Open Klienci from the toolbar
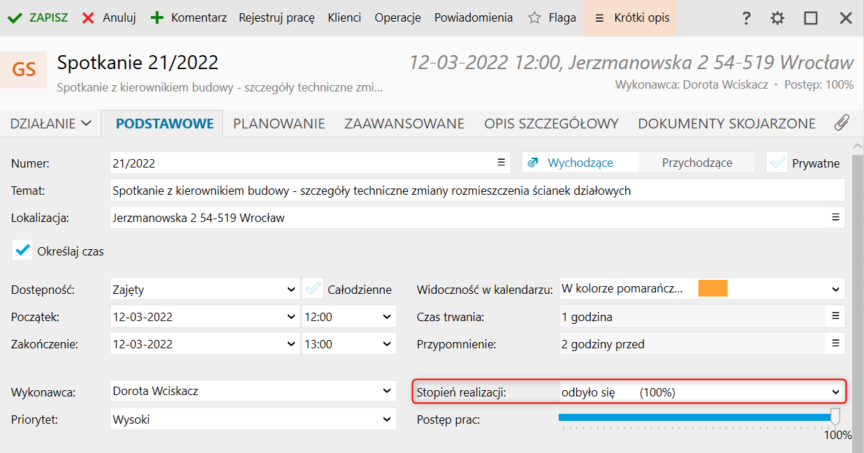Image resolution: width=864 pixels, height=453 pixels. click(x=344, y=18)
